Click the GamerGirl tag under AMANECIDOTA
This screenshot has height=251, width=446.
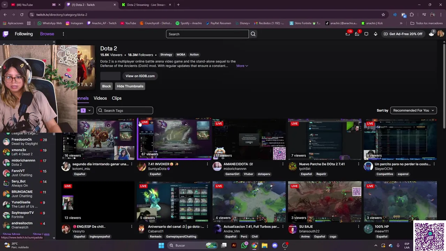[232, 174]
